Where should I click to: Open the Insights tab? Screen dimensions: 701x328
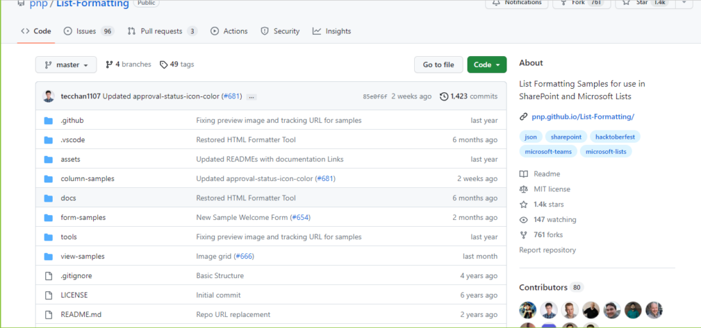pyautogui.click(x=332, y=31)
